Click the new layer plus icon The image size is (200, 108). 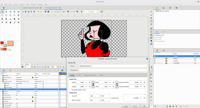(x=155, y=106)
